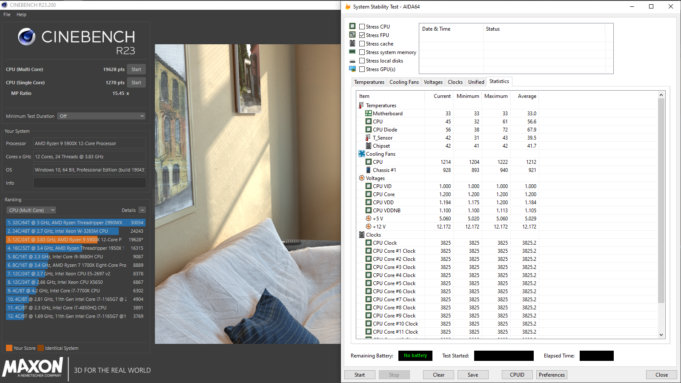
Task: Click the statistics list vertical scrollbar
Action: pyautogui.click(x=661, y=201)
